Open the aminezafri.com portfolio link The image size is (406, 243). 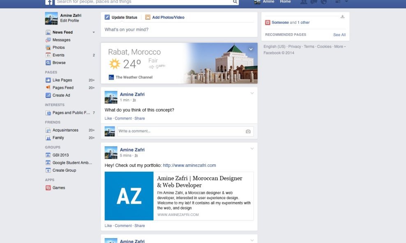point(189,165)
